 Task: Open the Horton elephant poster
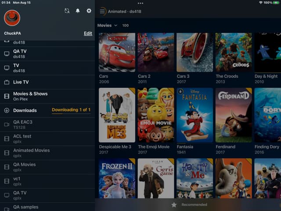234,178
